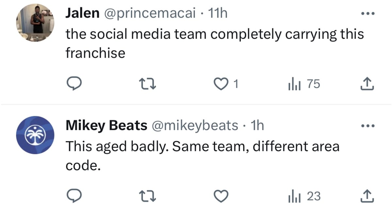Open Mikey Beats' tweet via 1h timestamp
Viewport: 392px width, 215px height.
[257, 125]
